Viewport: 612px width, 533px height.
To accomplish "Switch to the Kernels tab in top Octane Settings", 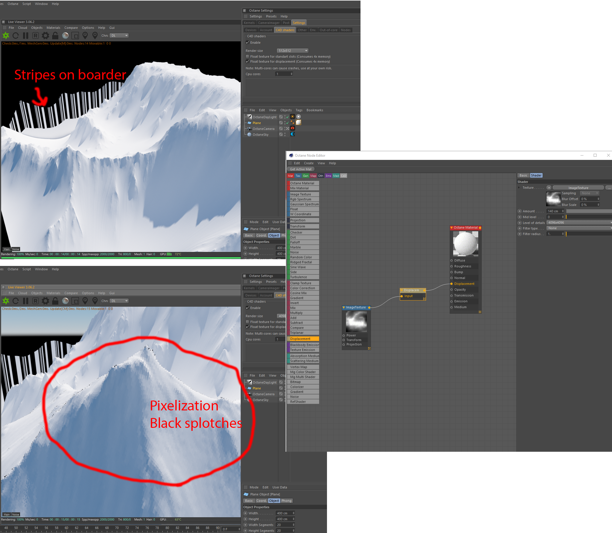I will (249, 23).
